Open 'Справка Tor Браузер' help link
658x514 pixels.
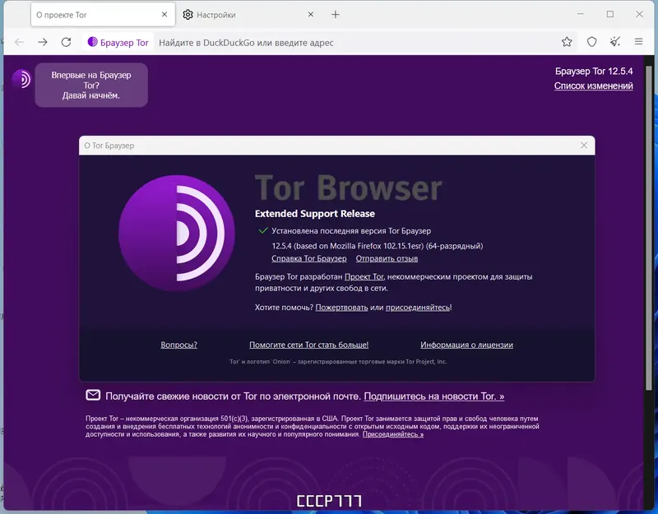click(309, 258)
